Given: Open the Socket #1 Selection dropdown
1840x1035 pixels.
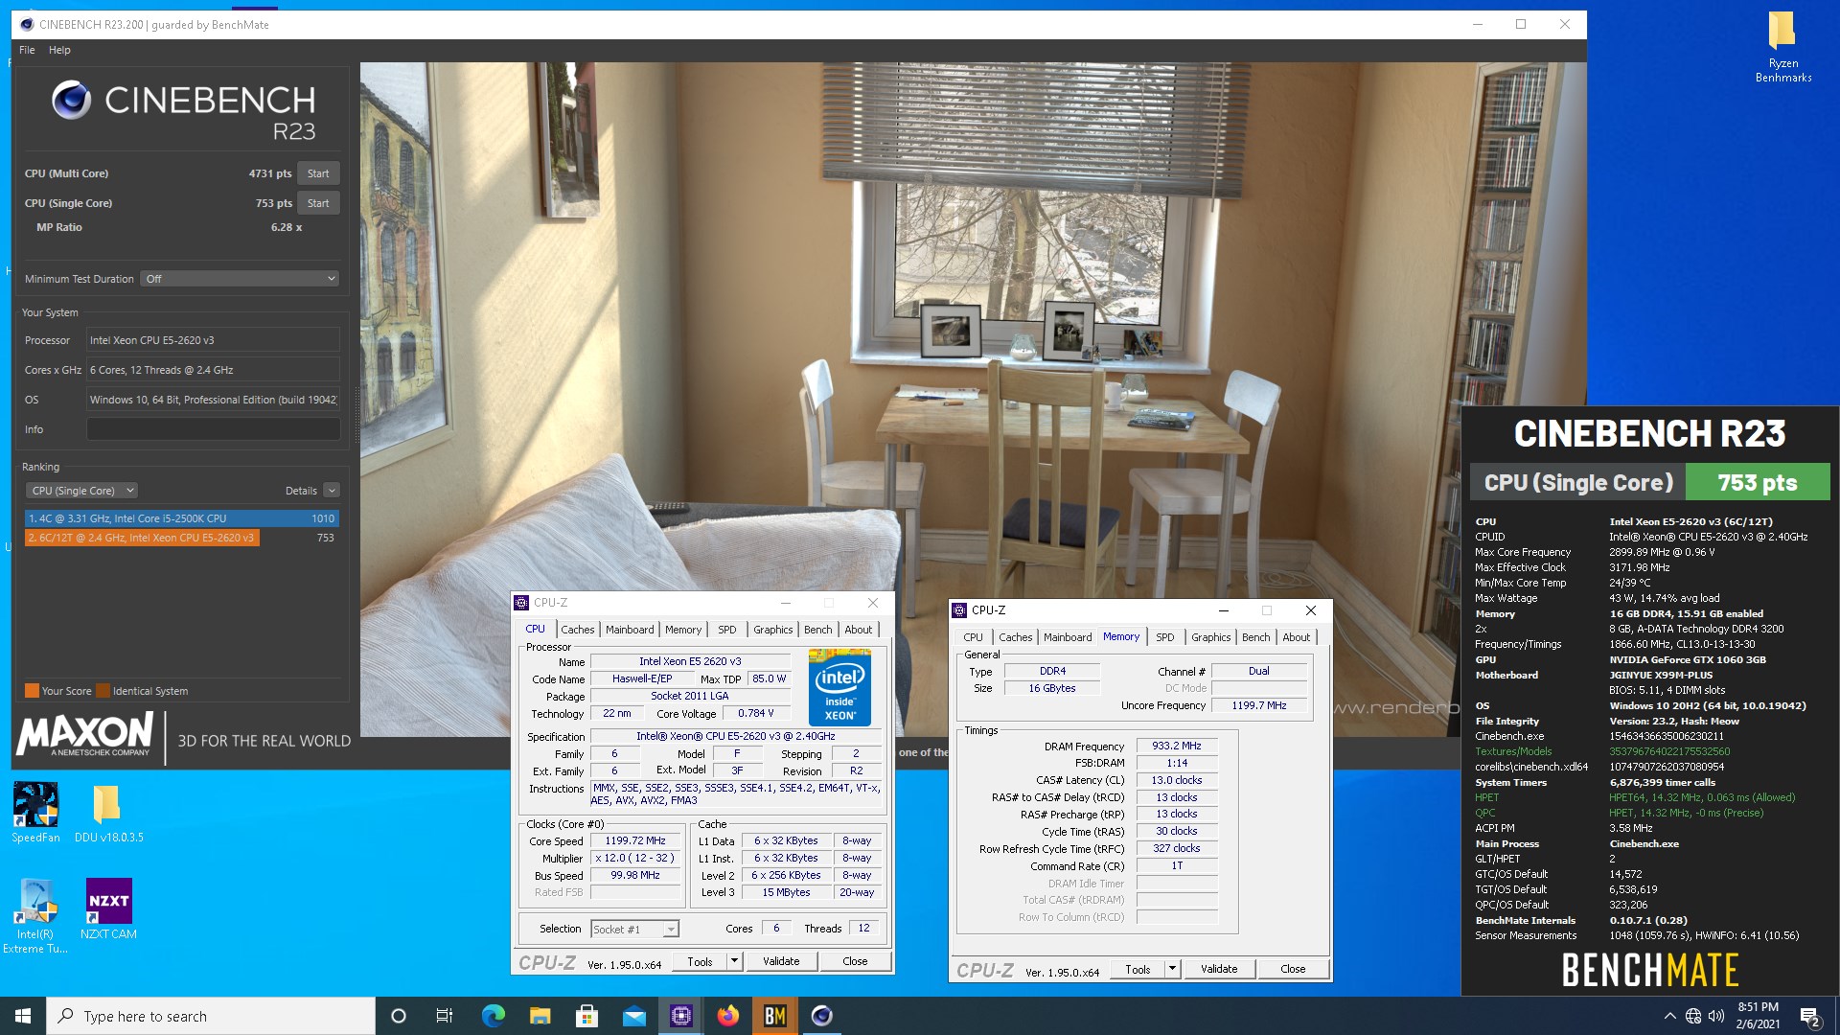Looking at the screenshot, I should click(634, 929).
